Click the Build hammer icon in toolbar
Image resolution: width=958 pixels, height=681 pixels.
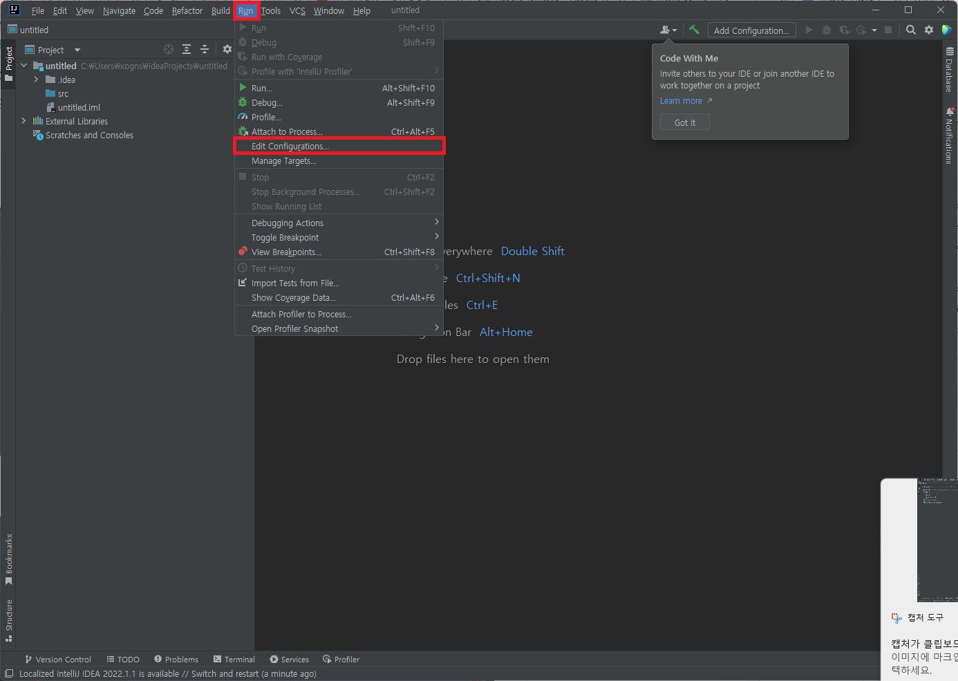(x=694, y=30)
